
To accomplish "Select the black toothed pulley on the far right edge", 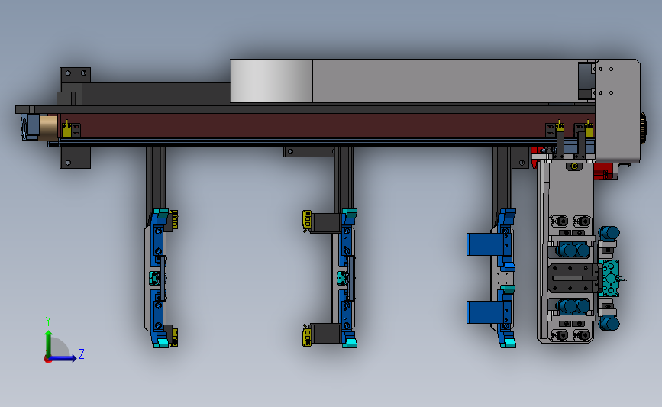I will pos(643,128).
